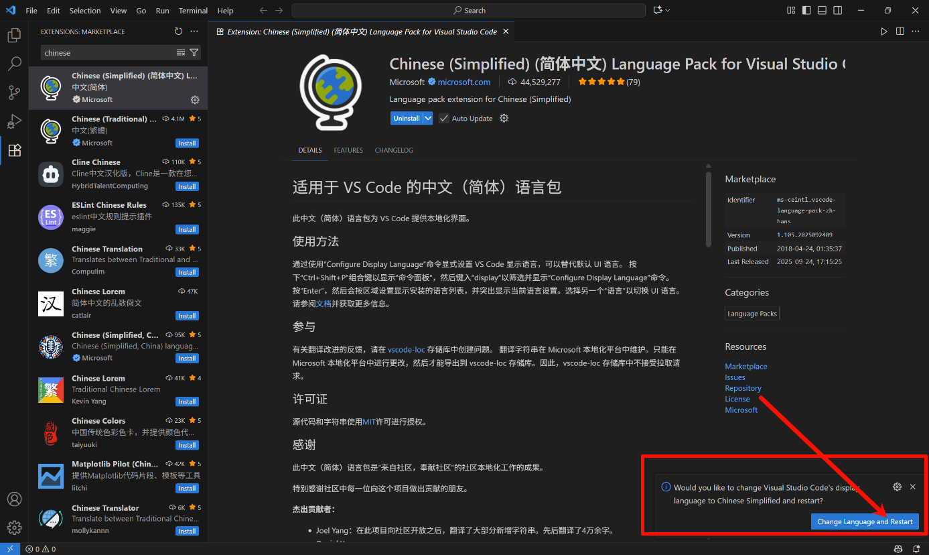Open the Accounts menu icon

coord(14,499)
